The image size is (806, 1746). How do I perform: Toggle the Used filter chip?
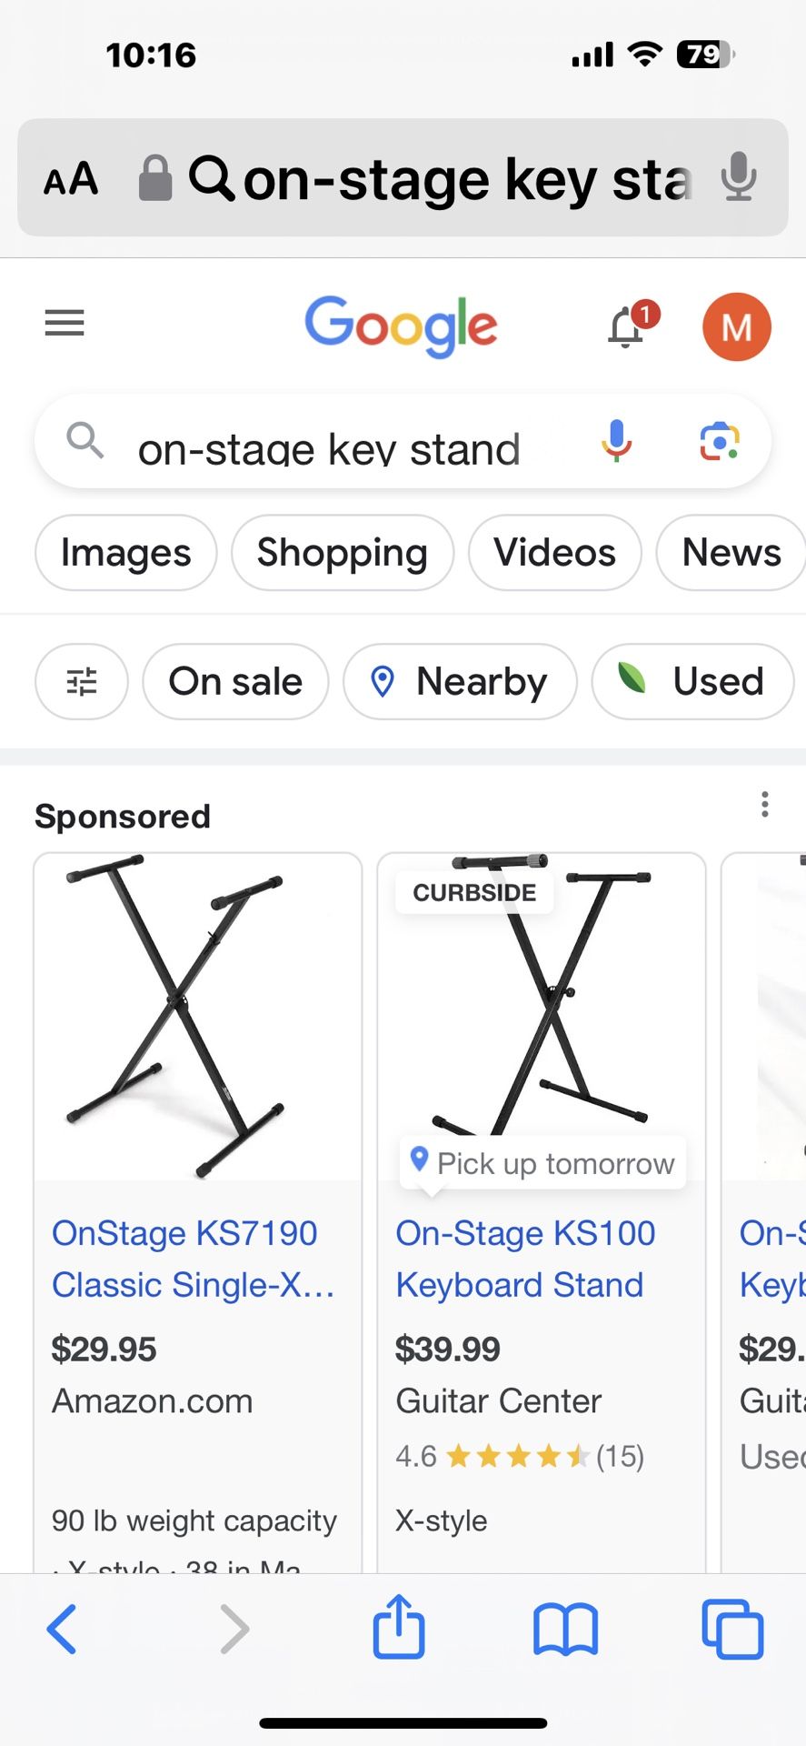692,682
